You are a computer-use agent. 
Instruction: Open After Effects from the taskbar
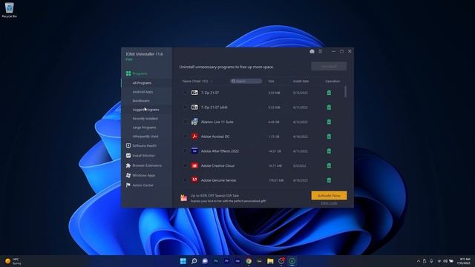tap(237, 261)
